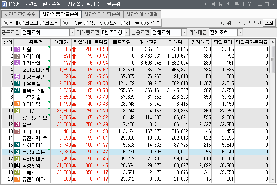
Task: Select the 상승률 radio button
Action: [x=65, y=23]
